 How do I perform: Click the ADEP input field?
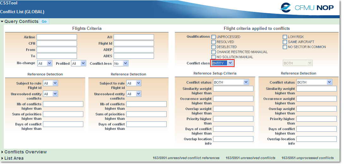134,50
